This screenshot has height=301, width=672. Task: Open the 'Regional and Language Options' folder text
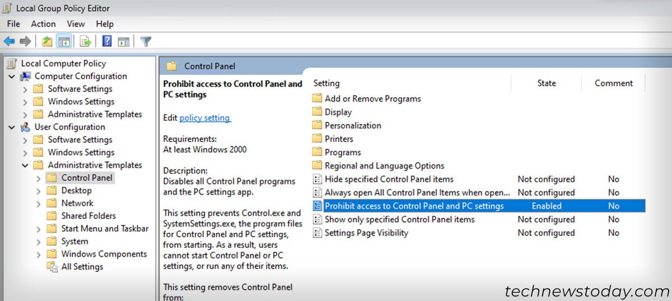pos(385,166)
